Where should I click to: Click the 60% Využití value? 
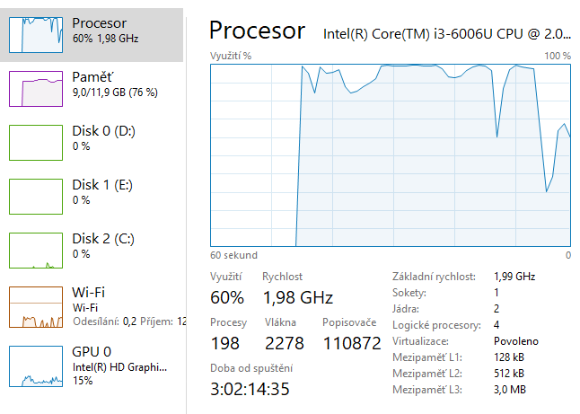(227, 297)
